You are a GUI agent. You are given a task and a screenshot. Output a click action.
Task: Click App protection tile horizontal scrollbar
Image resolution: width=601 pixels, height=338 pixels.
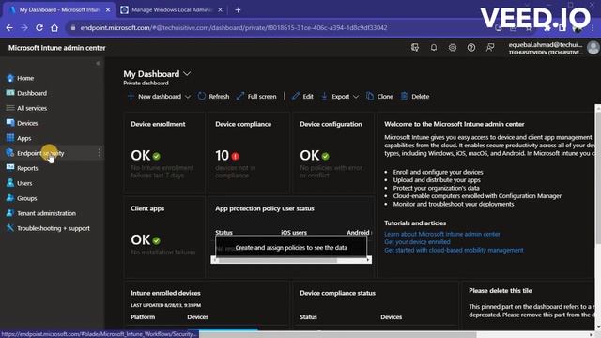click(x=278, y=260)
